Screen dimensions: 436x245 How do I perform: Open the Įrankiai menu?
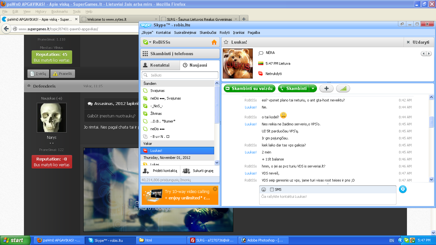[239, 33]
